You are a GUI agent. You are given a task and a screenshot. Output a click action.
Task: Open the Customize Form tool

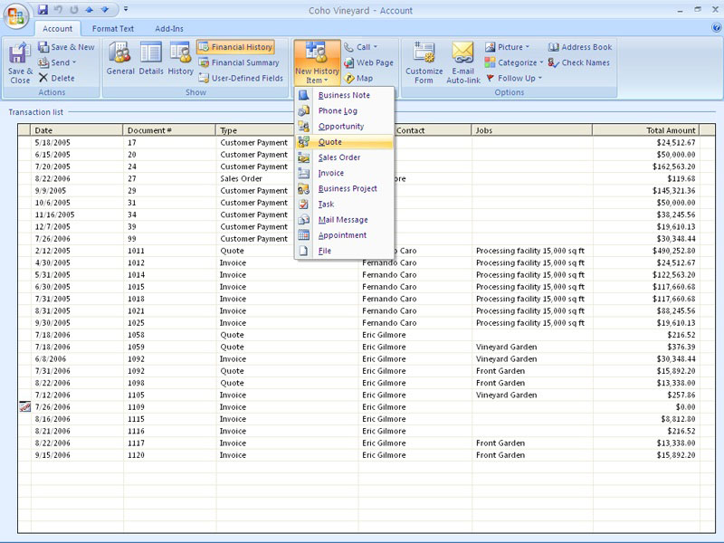424,62
